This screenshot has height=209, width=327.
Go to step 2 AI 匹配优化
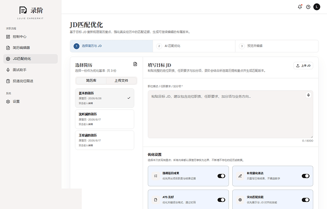[x=194, y=46]
